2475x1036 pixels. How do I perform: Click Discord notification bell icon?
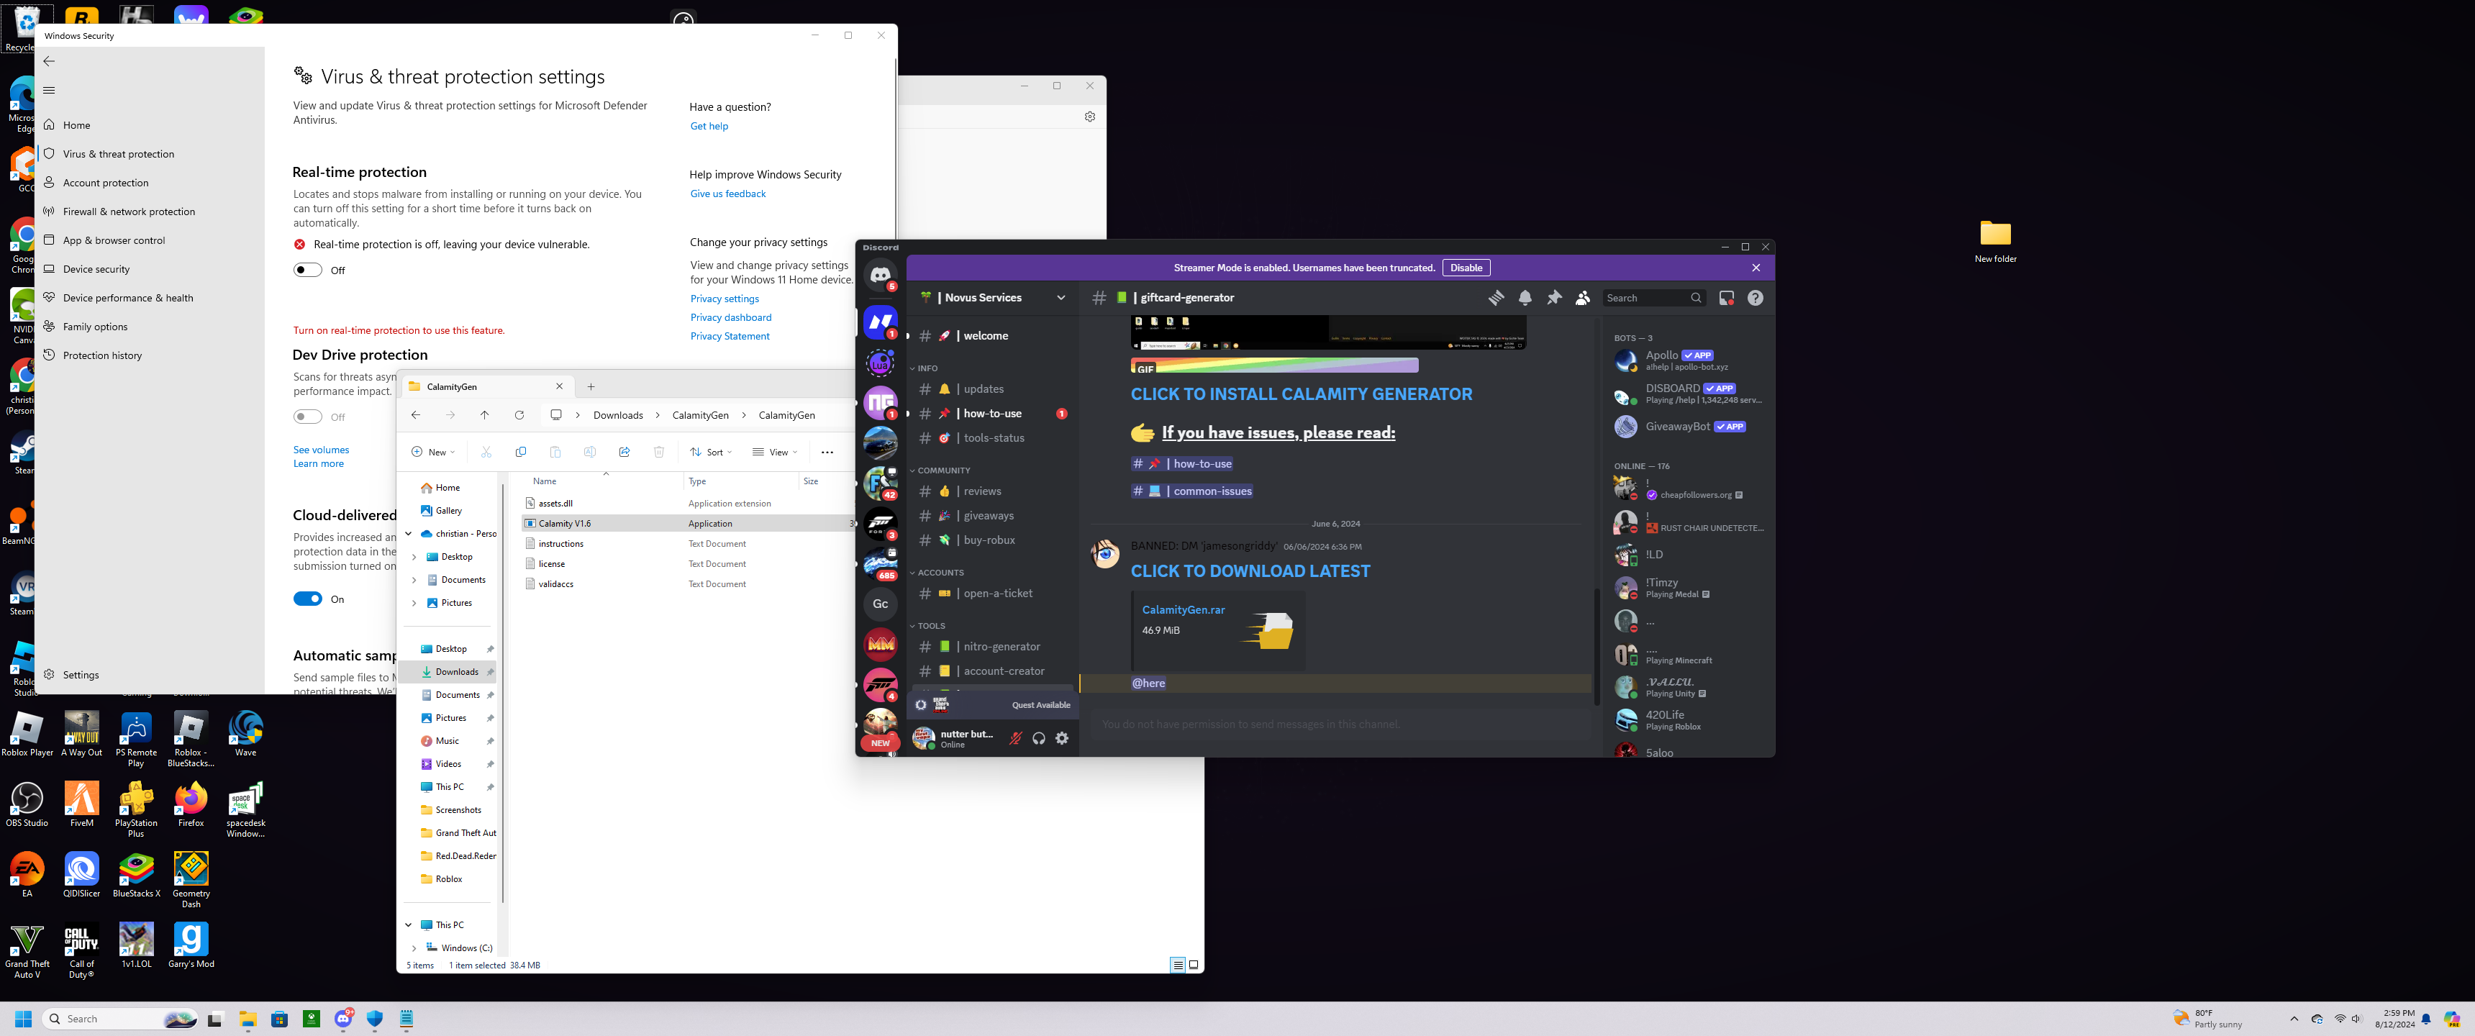pos(1525,298)
